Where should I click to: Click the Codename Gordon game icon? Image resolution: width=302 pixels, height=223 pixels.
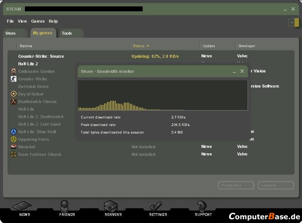pyautogui.click(x=14, y=71)
